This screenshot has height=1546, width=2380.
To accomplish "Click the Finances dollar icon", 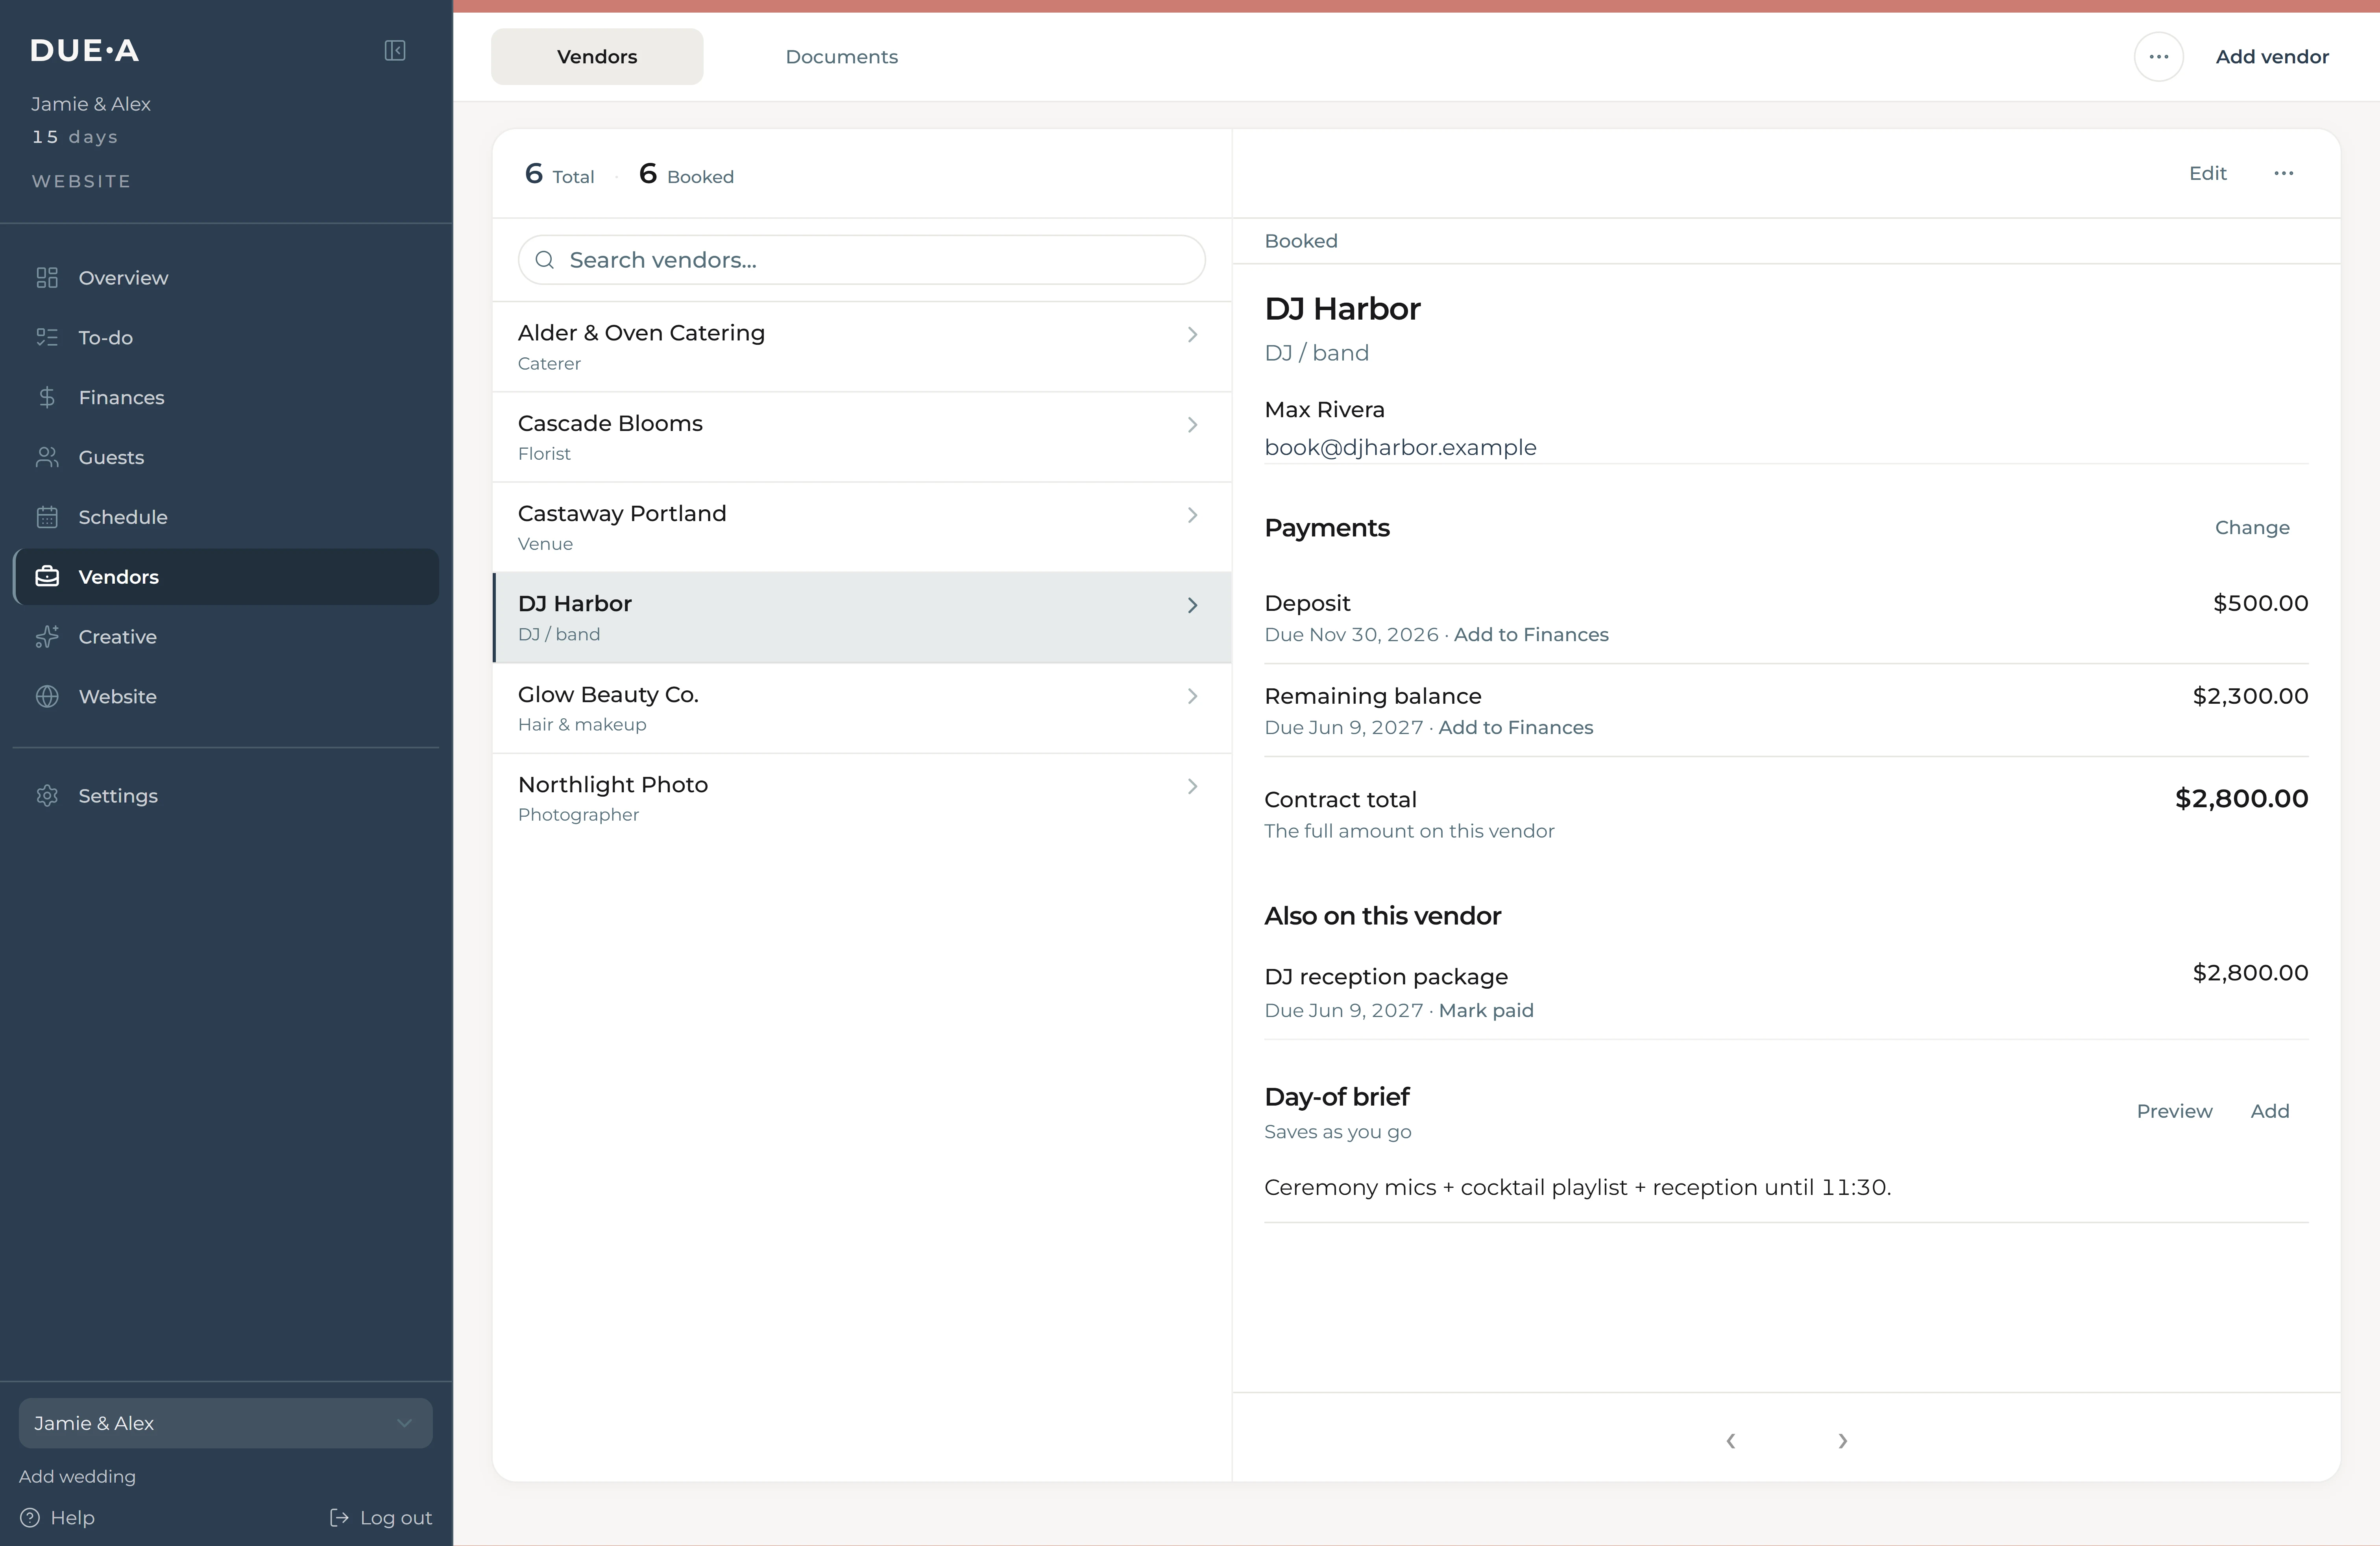I will point(47,398).
